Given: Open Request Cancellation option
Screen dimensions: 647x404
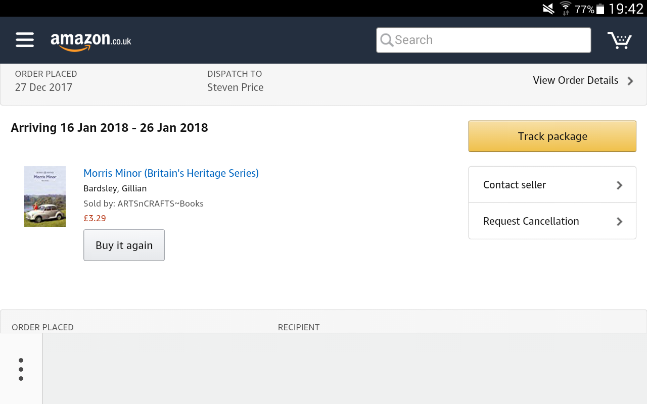Looking at the screenshot, I should click(552, 221).
